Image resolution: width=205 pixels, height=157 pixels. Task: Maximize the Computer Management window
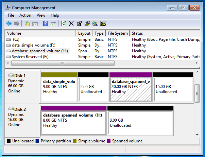tap(183, 8)
